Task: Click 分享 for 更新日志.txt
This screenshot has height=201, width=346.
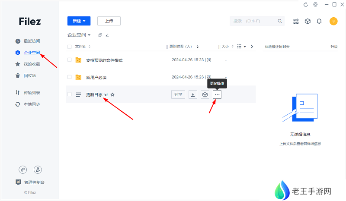Action: pos(178,94)
